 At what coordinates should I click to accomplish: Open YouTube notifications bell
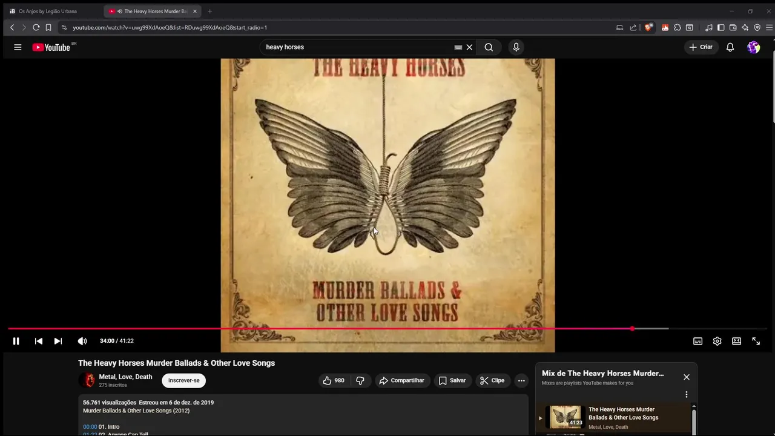point(730,47)
